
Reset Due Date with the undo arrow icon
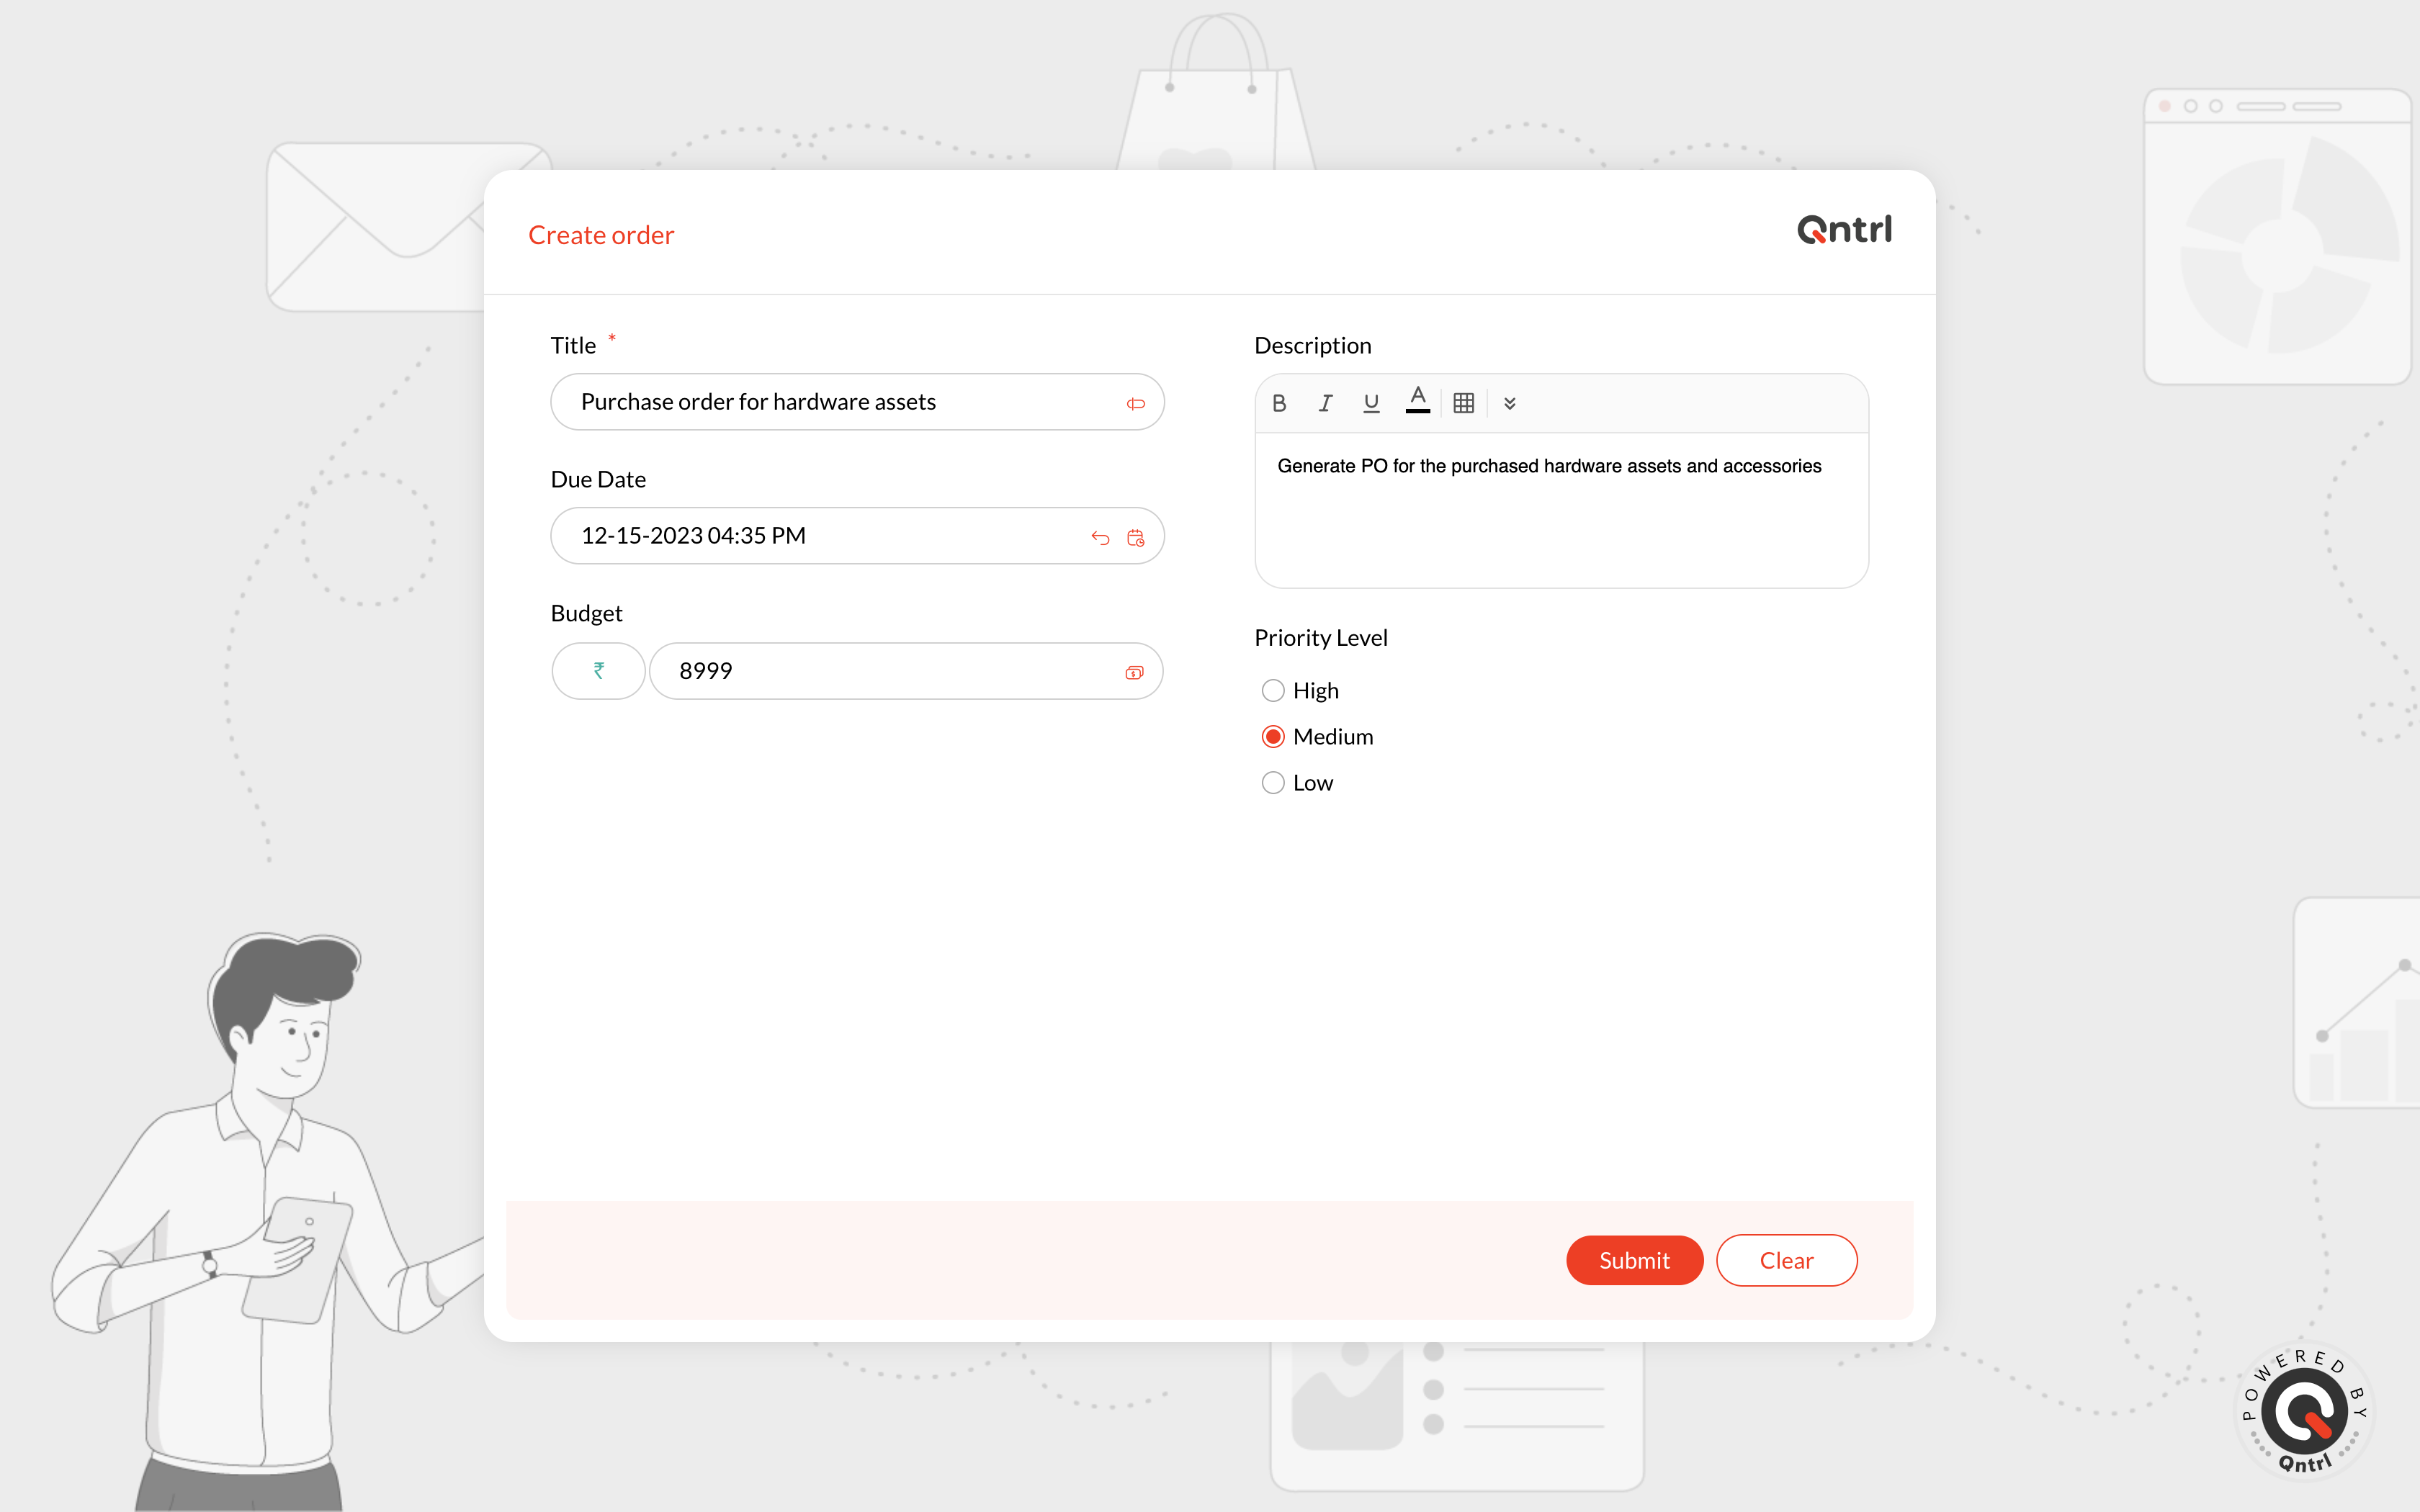pyautogui.click(x=1100, y=538)
